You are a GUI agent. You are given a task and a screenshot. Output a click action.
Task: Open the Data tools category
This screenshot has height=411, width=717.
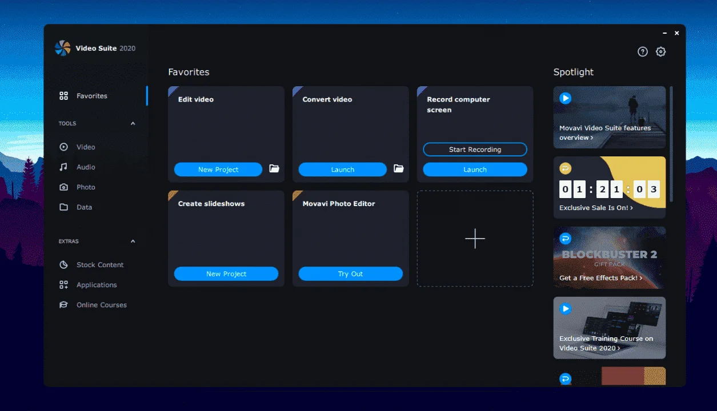click(x=84, y=207)
